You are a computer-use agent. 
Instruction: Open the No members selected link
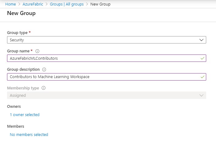click(29, 134)
